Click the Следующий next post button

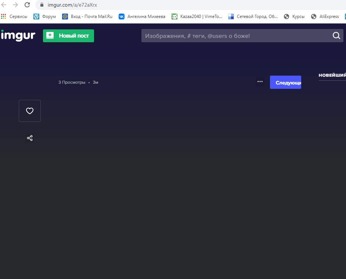click(285, 82)
